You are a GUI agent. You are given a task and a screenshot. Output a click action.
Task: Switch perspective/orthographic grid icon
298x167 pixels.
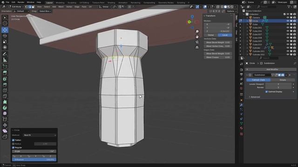pyautogui.click(x=197, y=47)
